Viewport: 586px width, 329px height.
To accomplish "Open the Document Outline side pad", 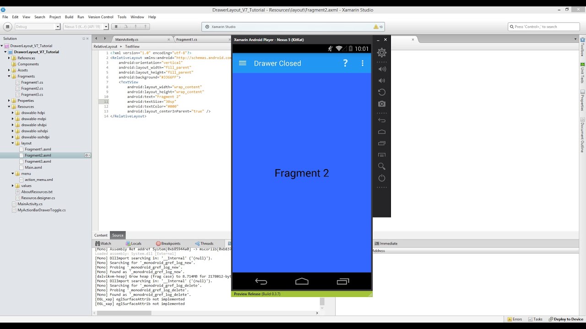I will [582, 135].
